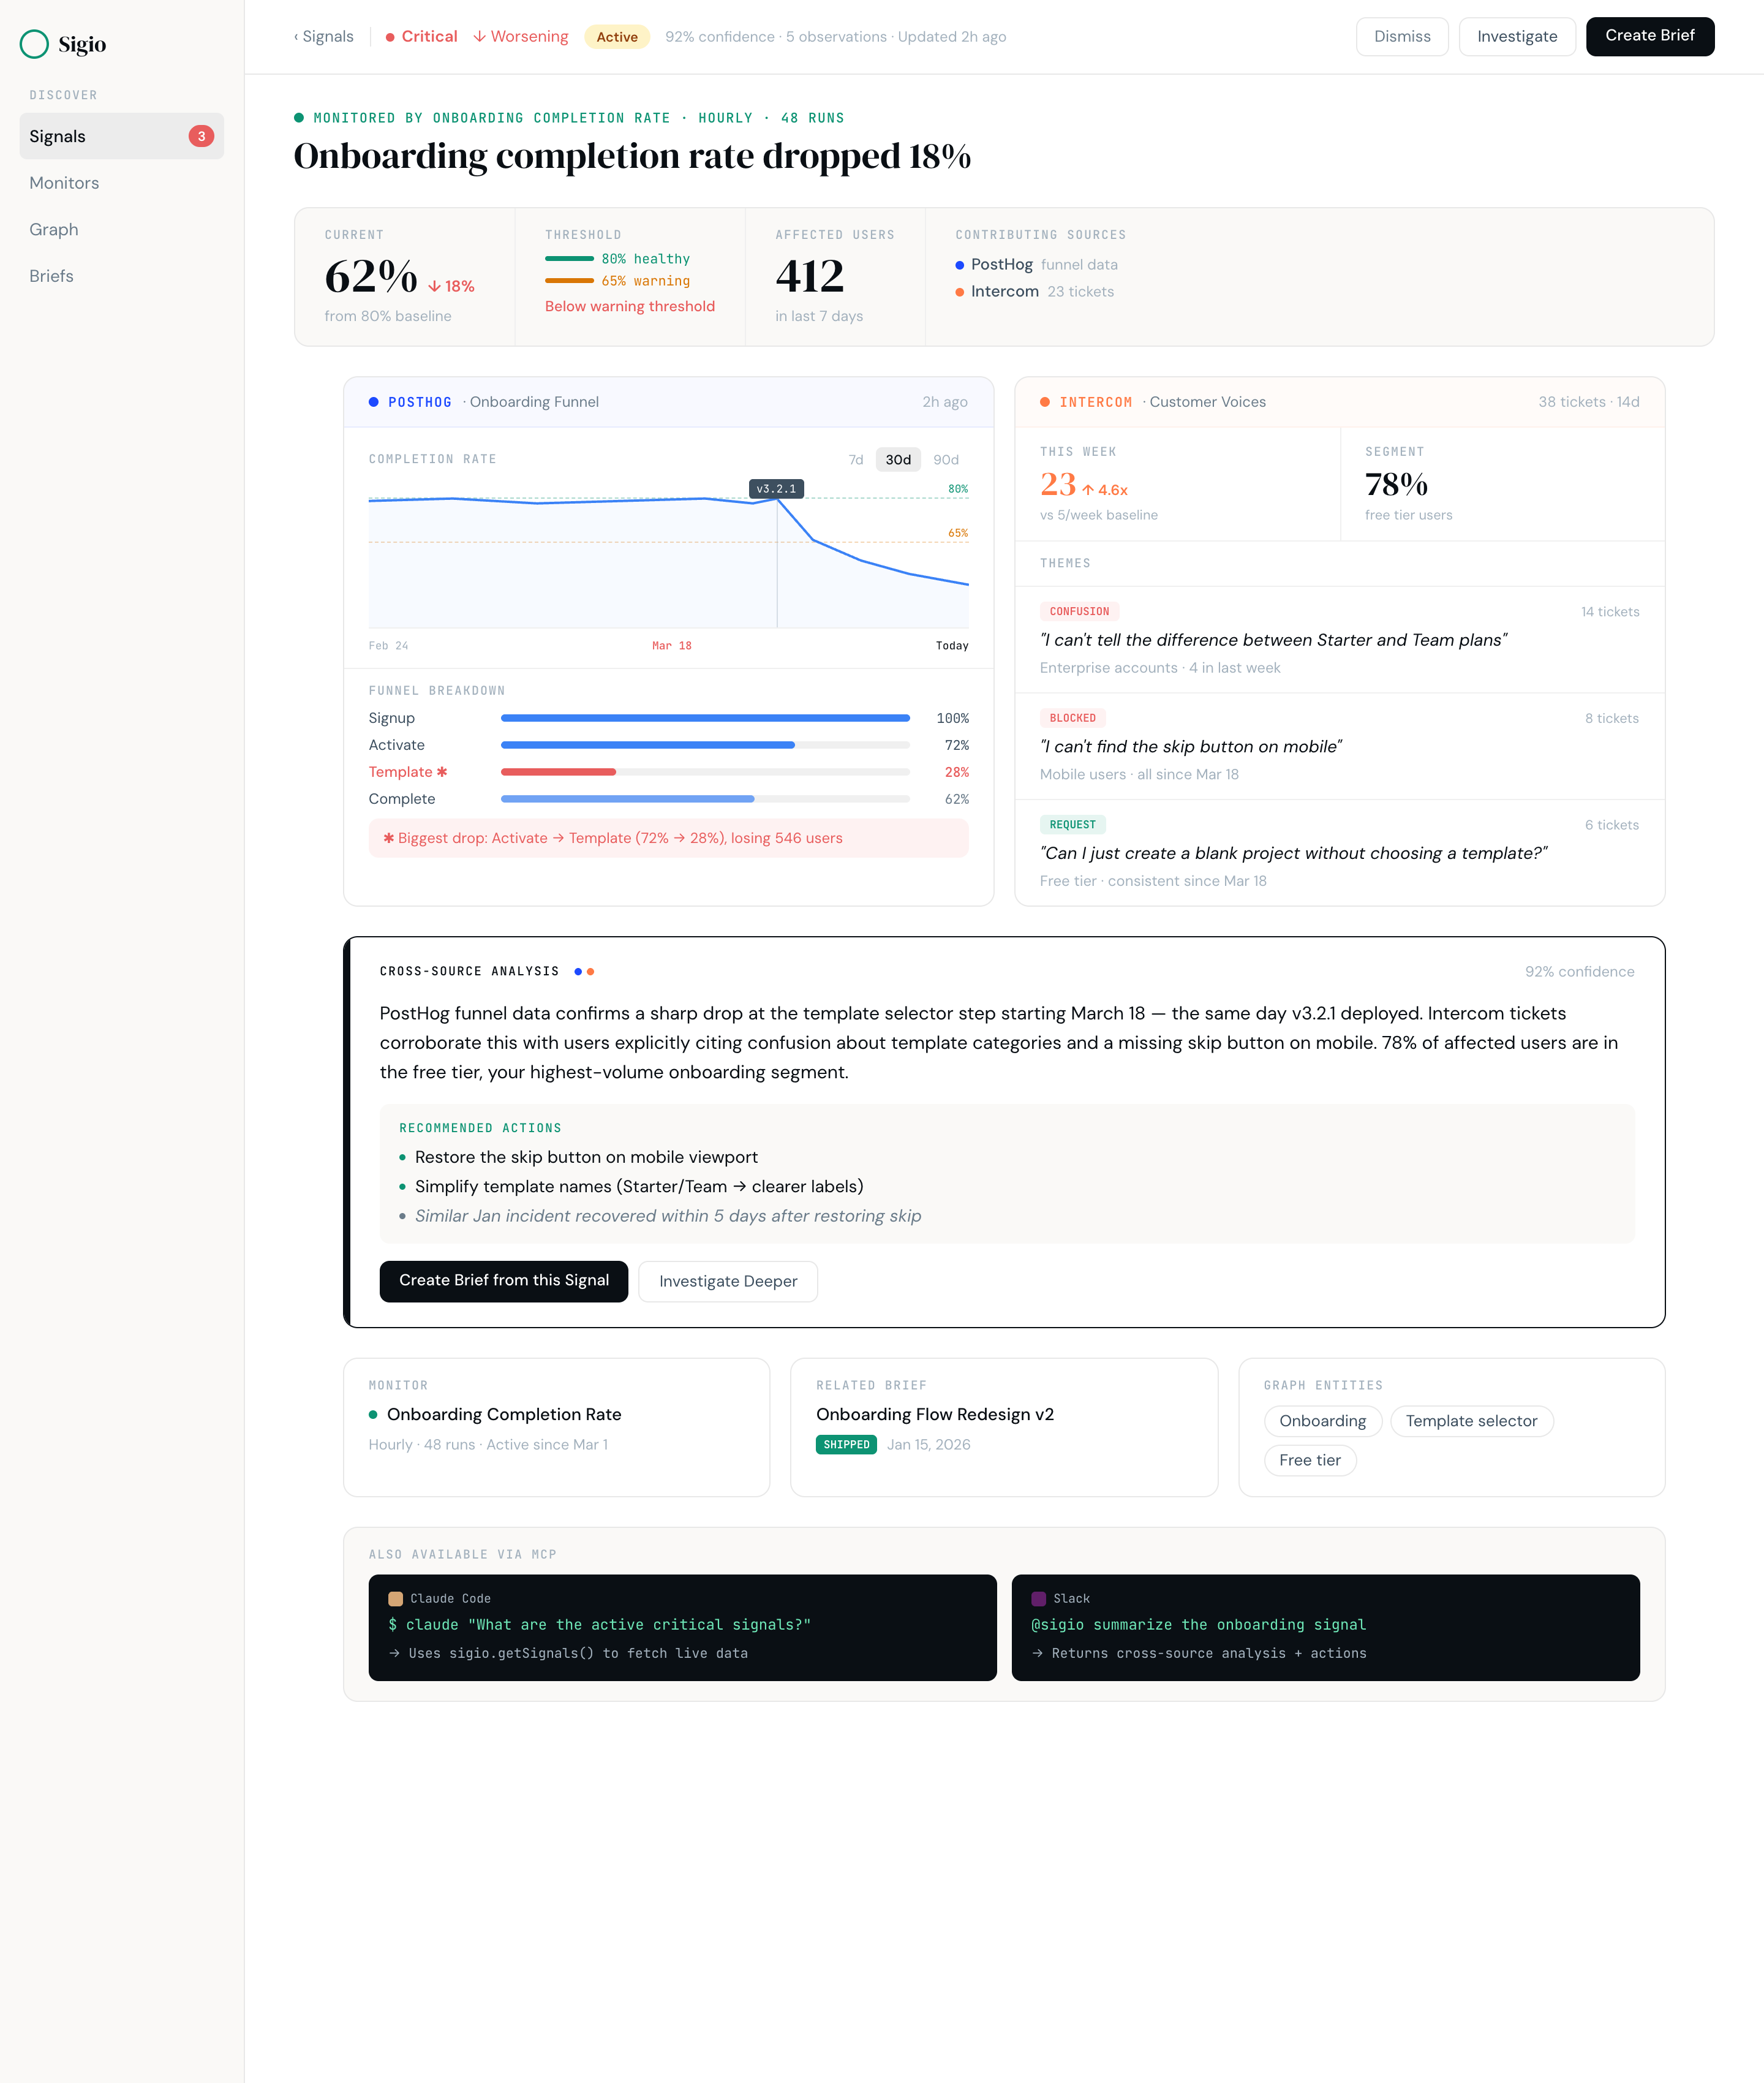Switch completion rate chart to 90d
1764x2083 pixels.
tap(945, 459)
